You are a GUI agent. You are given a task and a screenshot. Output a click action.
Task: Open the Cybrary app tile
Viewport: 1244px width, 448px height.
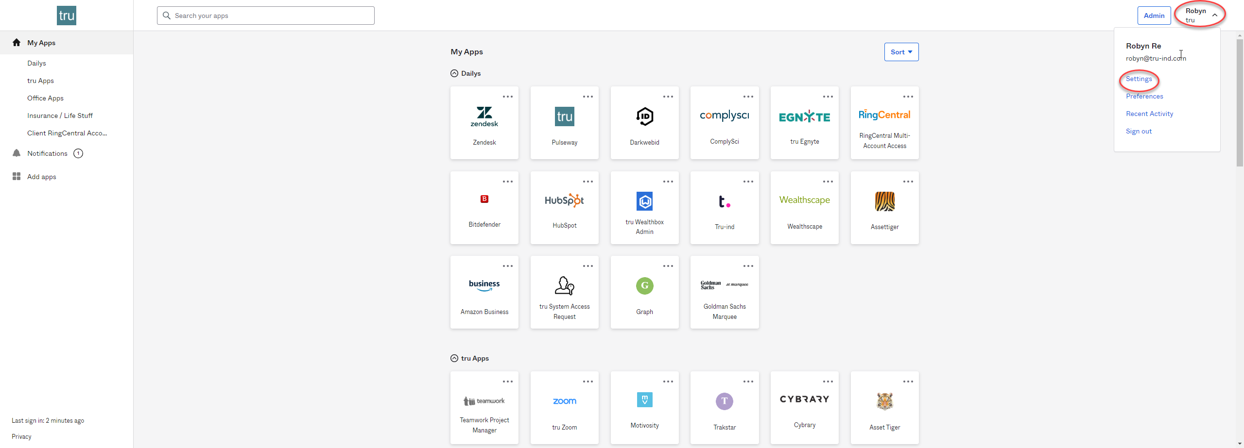(x=804, y=408)
